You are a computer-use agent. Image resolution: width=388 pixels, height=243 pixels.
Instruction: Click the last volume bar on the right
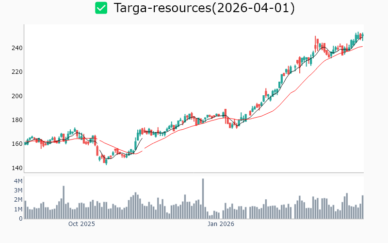point(362,207)
